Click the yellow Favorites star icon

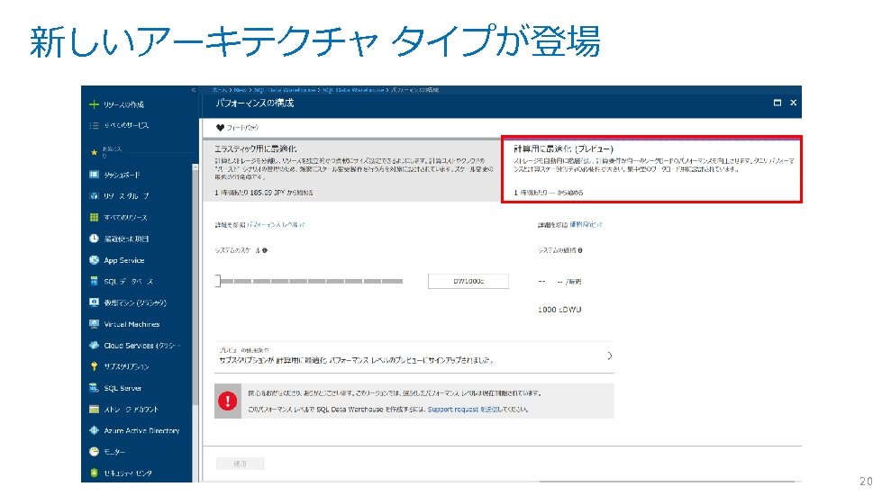pyautogui.click(x=94, y=152)
